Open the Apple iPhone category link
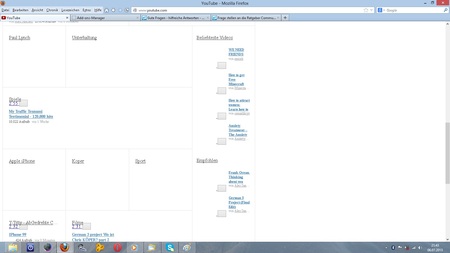This screenshot has height=253, width=450. (22, 161)
